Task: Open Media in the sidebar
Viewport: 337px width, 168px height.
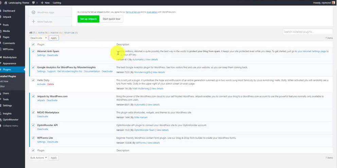Action: tap(6, 31)
